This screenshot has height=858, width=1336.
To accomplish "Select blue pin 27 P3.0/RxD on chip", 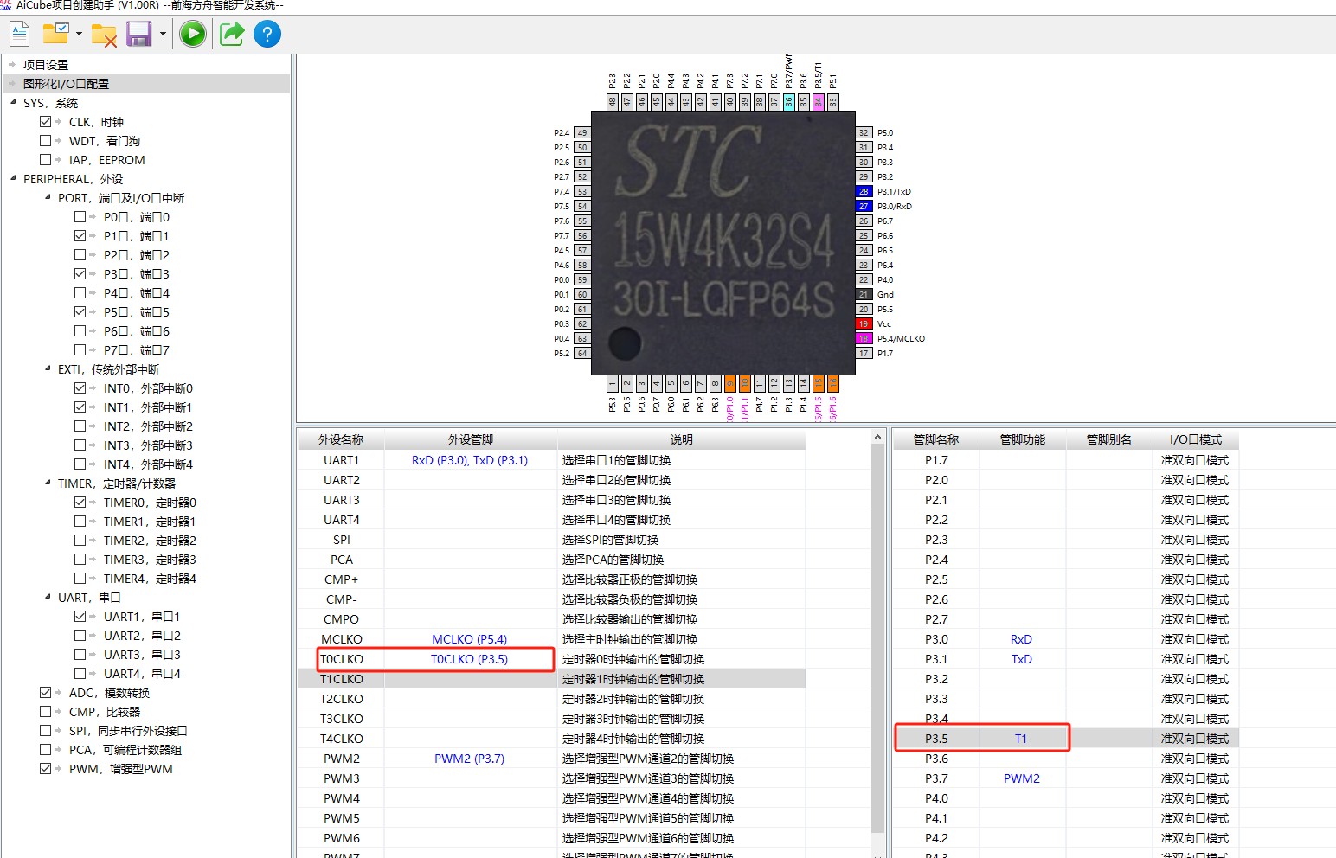I will point(864,207).
